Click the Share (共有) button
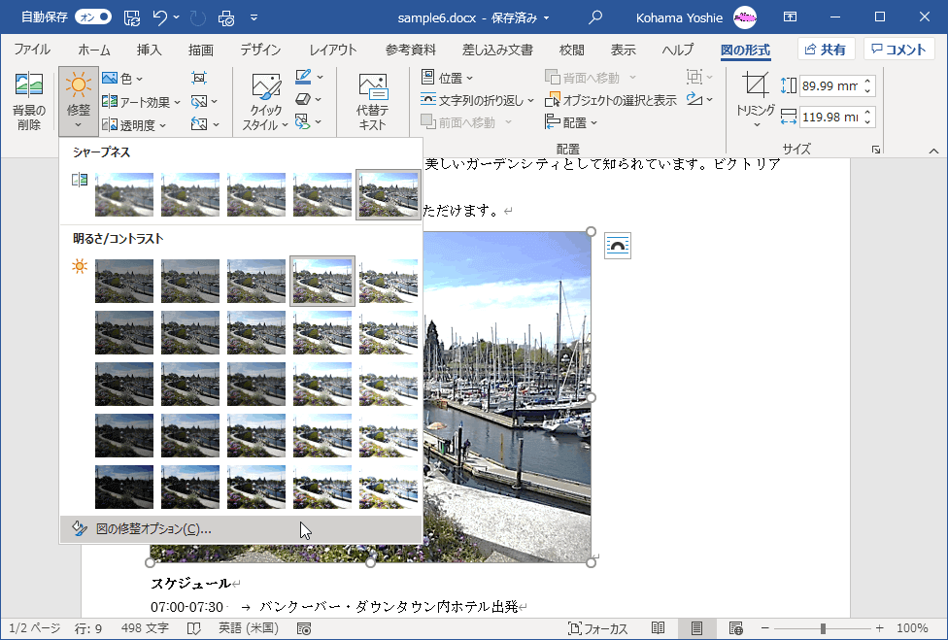 (826, 50)
